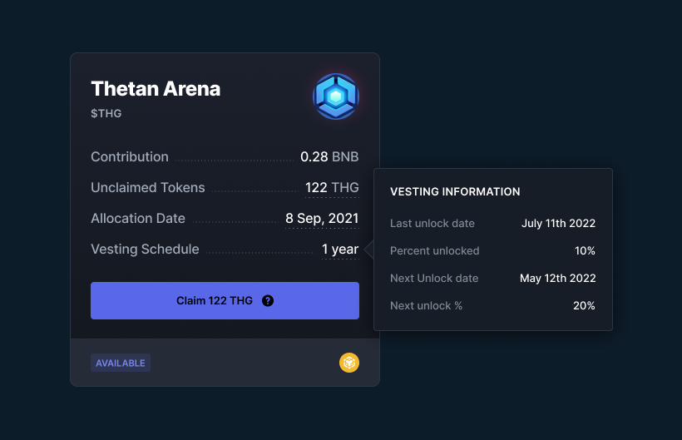Open the 1 year vesting schedule tooltip
Image resolution: width=682 pixels, height=440 pixels.
tap(340, 250)
